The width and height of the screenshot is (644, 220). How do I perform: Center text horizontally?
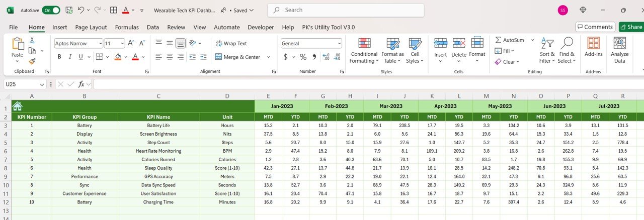[x=170, y=57]
